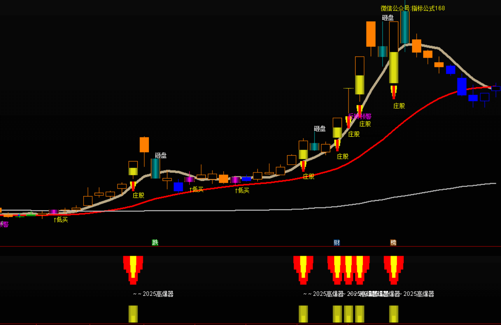Image resolution: width=501 pixels, height=325 pixels.
Task: Click the leftmost ↑低买 buy signal label
Action: pos(61,220)
